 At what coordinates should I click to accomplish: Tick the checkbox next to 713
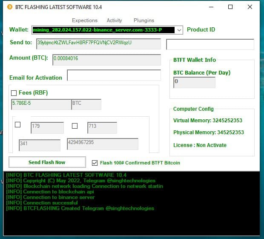75,126
